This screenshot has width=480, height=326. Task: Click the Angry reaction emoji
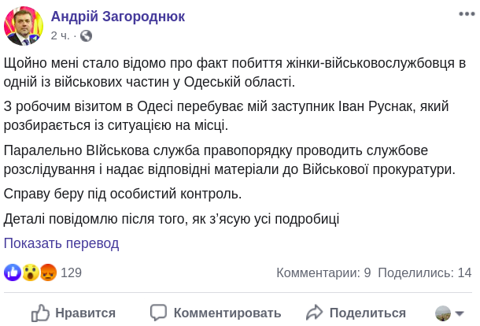(47, 272)
